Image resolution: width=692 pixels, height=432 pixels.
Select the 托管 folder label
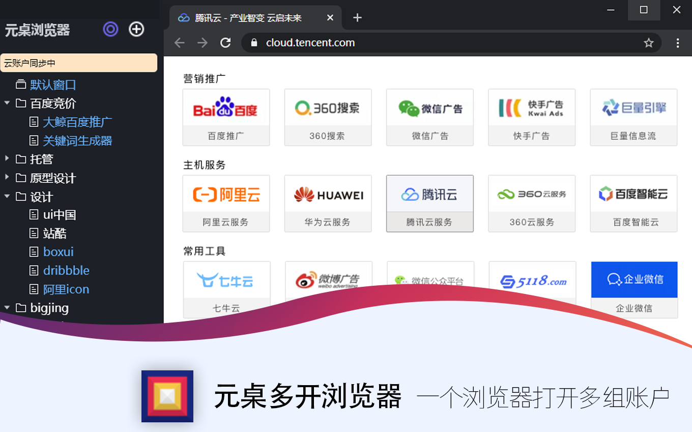41,159
